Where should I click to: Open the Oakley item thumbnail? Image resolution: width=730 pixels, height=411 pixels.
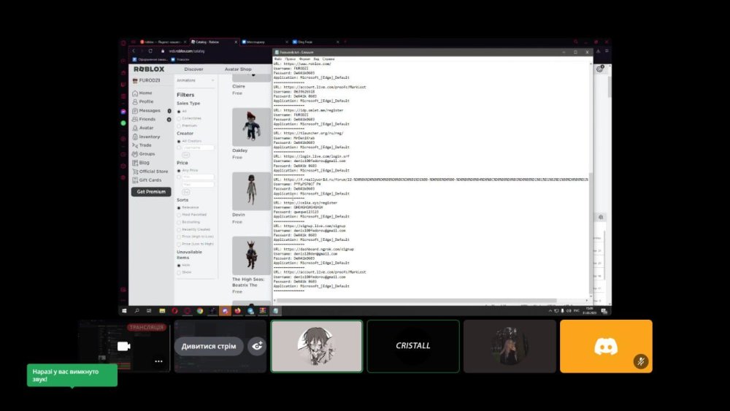[x=251, y=127]
